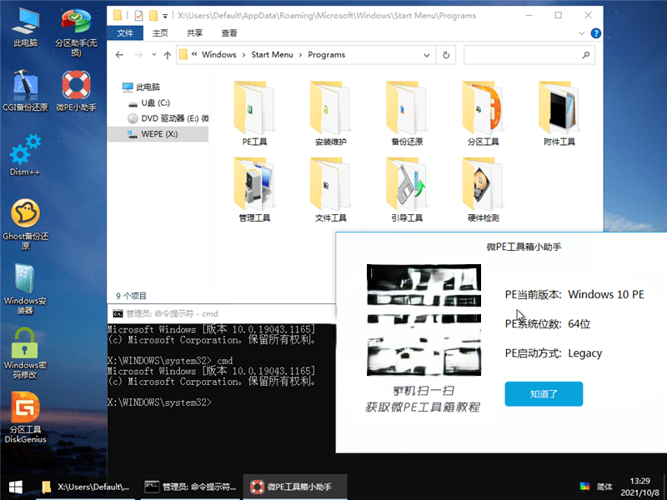Click properties quick access checkmark icon
Image resolution: width=667 pixels, height=500 pixels.
[138, 16]
